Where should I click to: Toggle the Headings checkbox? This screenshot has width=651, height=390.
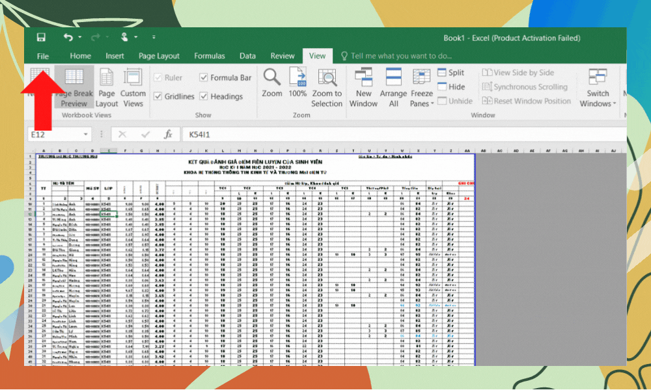coord(204,97)
